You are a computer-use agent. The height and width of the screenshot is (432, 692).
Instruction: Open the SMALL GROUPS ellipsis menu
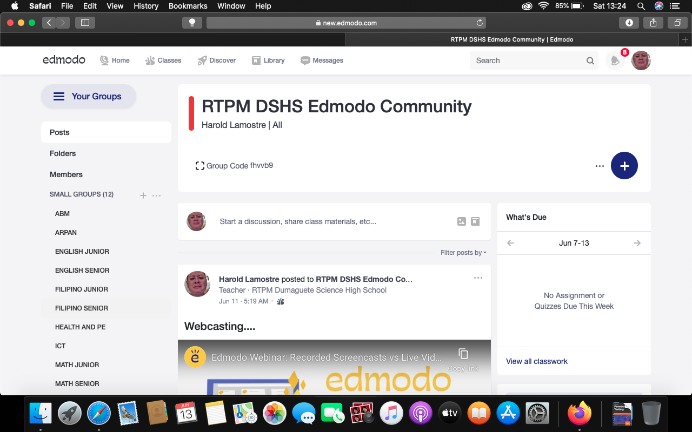point(156,195)
